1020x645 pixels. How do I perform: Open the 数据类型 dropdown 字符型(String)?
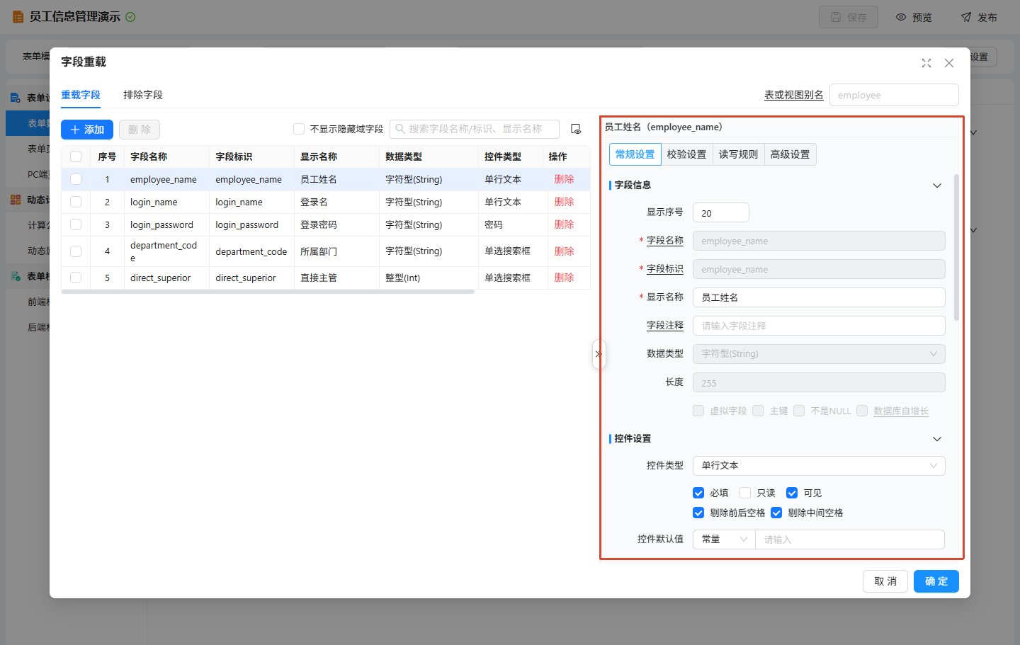click(x=819, y=354)
